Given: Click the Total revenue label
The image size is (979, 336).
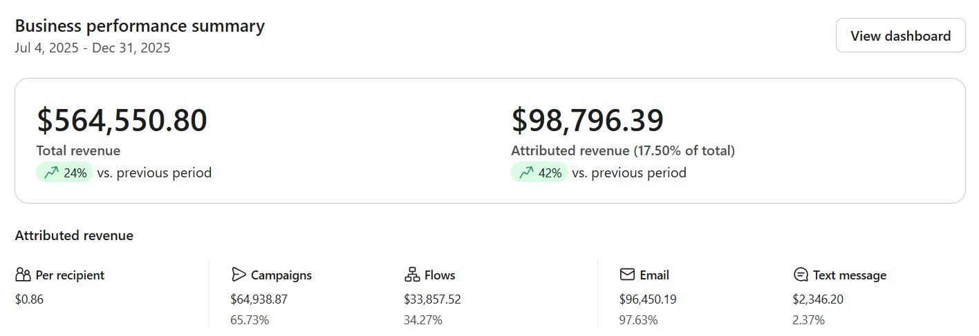Looking at the screenshot, I should pos(78,150).
